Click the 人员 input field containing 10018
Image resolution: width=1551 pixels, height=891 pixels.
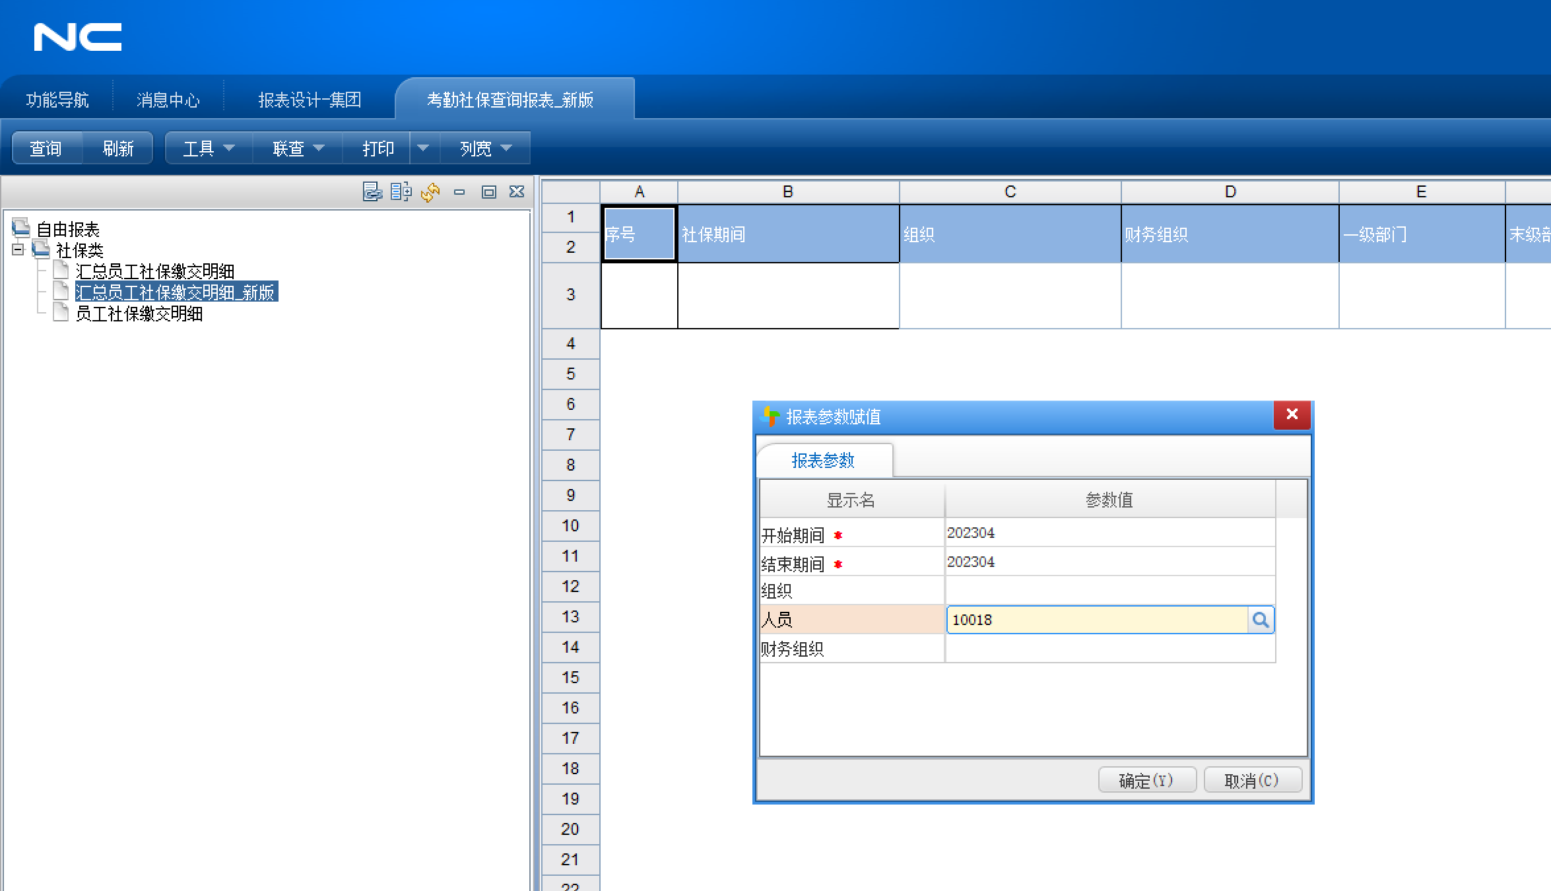(1097, 620)
